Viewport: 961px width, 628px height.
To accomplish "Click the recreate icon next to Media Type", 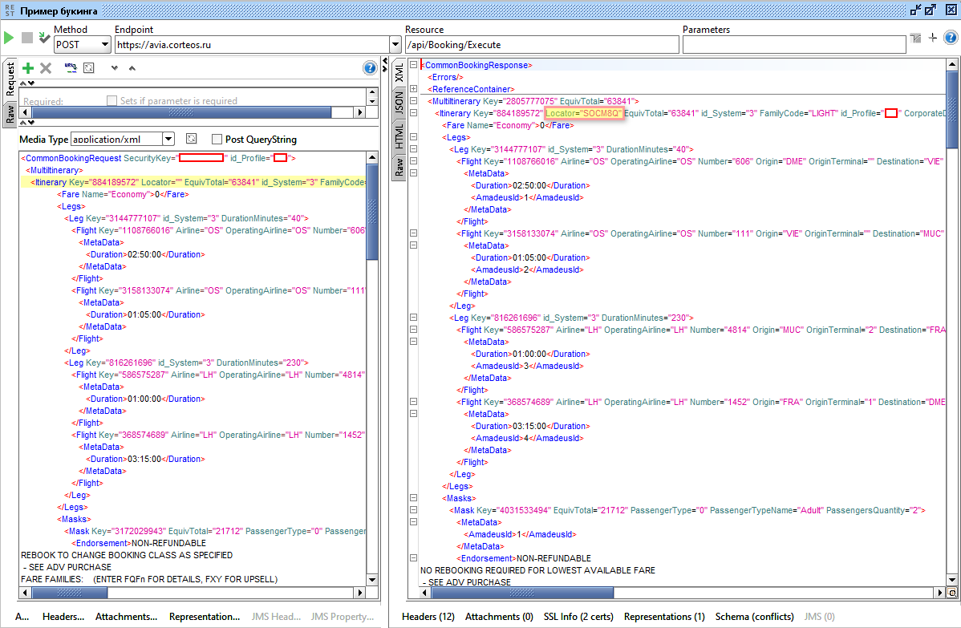I will point(191,139).
